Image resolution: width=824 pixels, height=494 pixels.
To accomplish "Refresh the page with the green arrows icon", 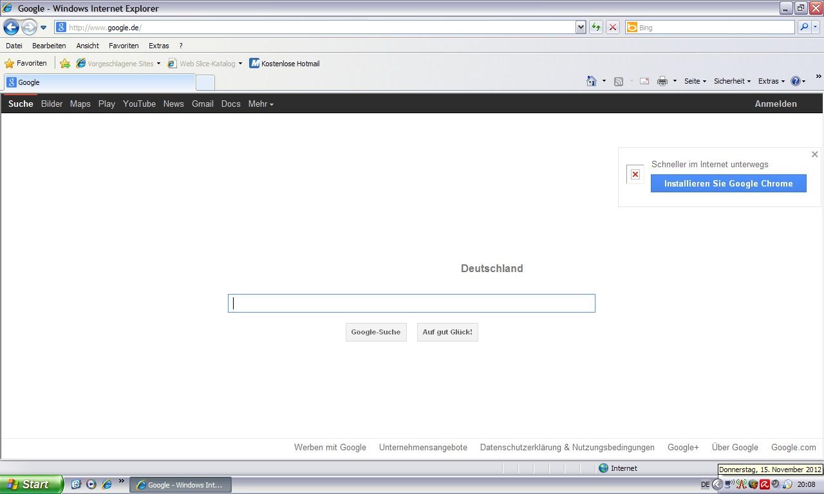I will click(x=596, y=27).
